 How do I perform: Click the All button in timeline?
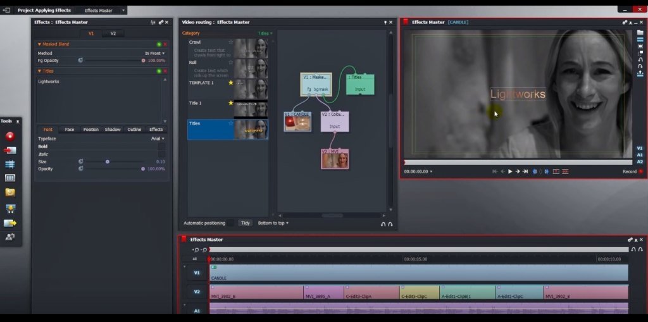195,259
